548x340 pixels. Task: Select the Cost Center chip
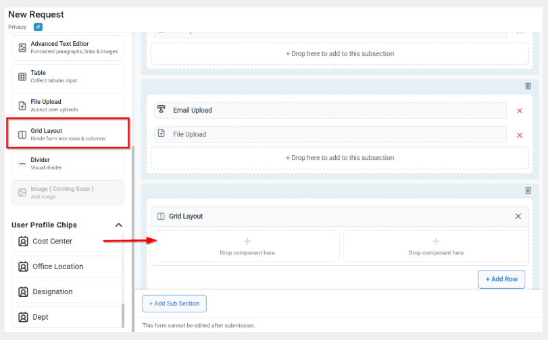(x=68, y=242)
